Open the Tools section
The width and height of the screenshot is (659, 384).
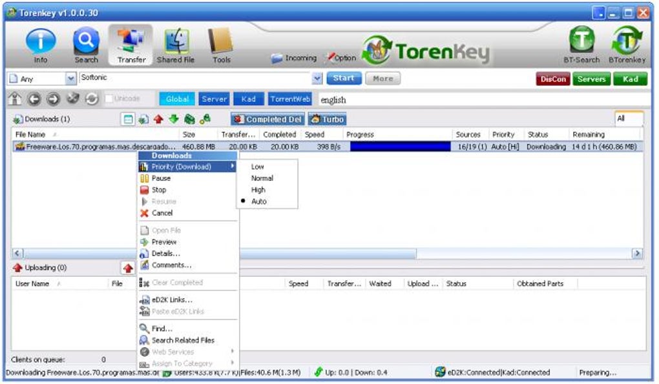[221, 46]
